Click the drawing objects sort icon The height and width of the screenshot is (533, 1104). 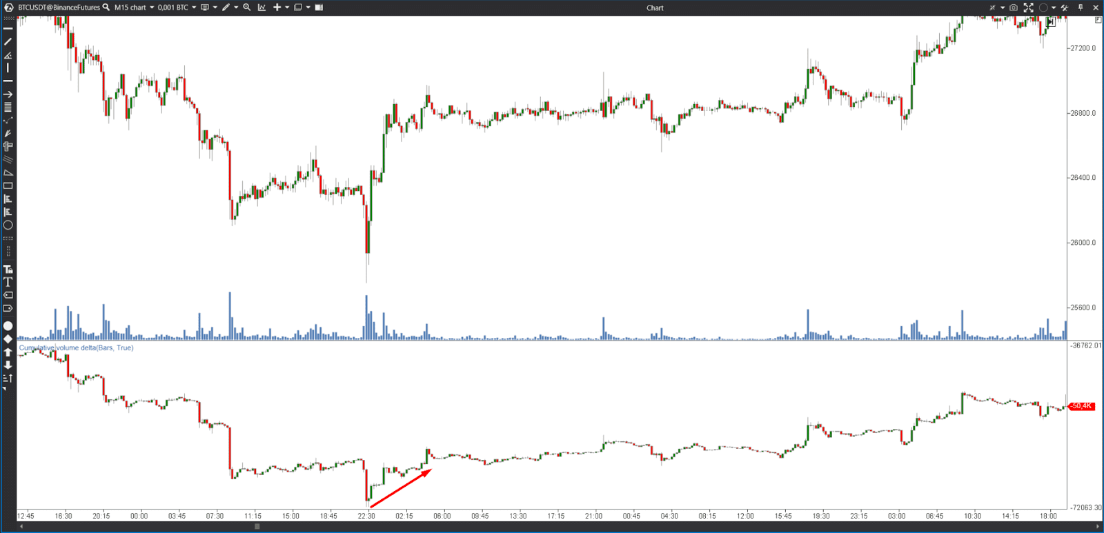pyautogui.click(x=8, y=378)
